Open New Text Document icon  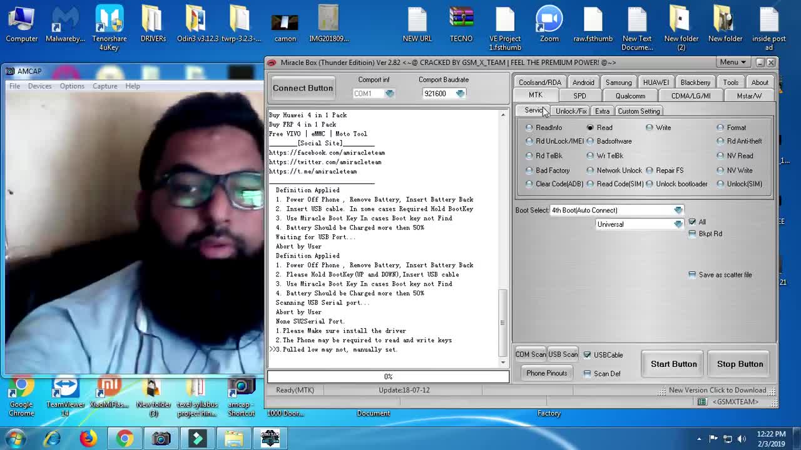[x=637, y=29]
